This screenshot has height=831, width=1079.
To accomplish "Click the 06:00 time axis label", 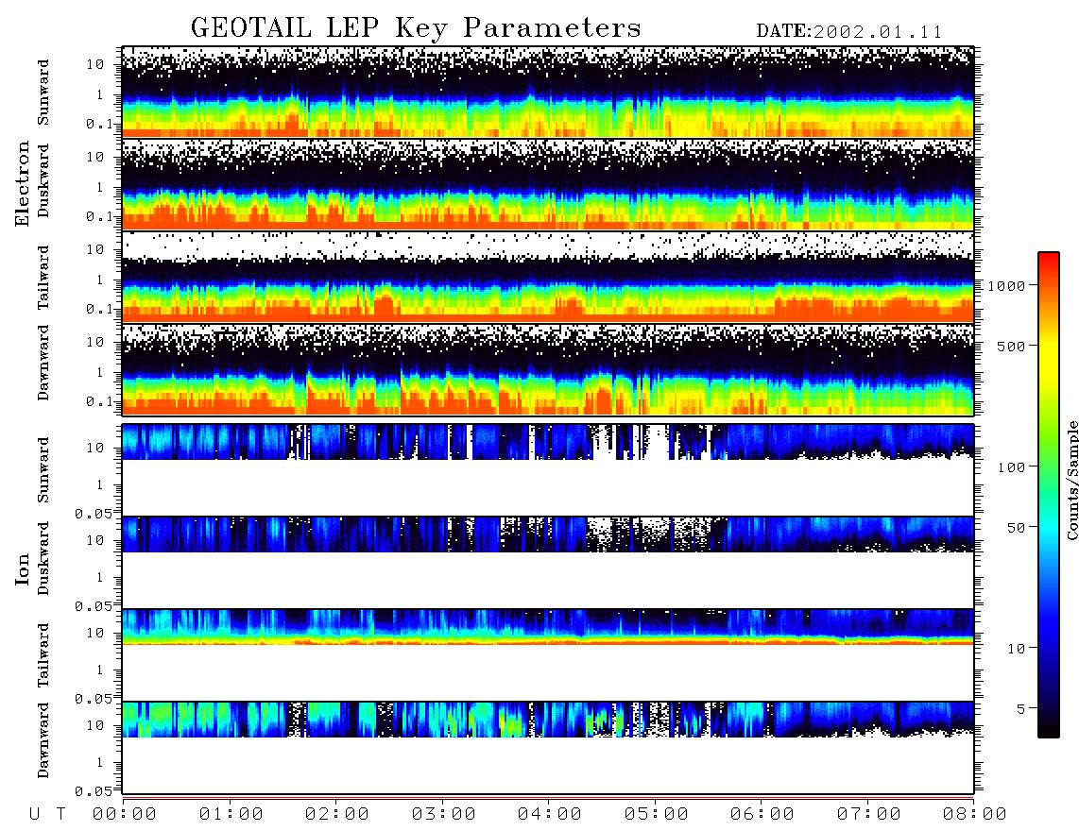I will click(762, 815).
